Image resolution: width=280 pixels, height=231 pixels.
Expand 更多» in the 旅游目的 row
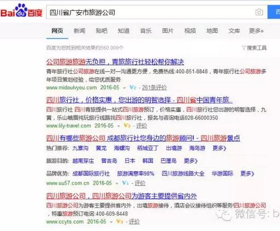(191, 161)
